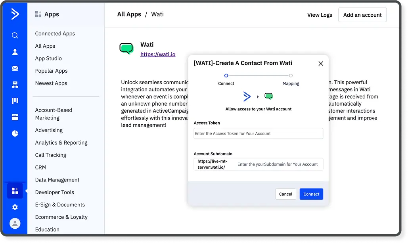Open the Website window icon in sidebar
The image size is (408, 243).
click(x=15, y=117)
